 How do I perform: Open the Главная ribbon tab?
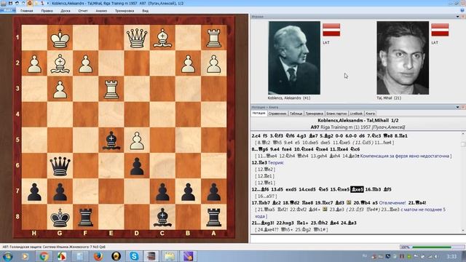(x=27, y=11)
